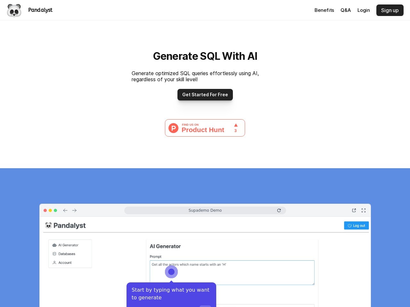Screen dimensions: 410x307
Task: Open the Product Hunt badge
Action: [205, 128]
